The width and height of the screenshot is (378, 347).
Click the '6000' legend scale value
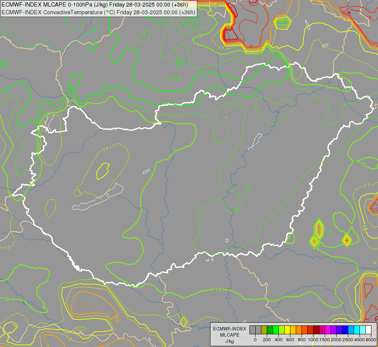(371, 340)
